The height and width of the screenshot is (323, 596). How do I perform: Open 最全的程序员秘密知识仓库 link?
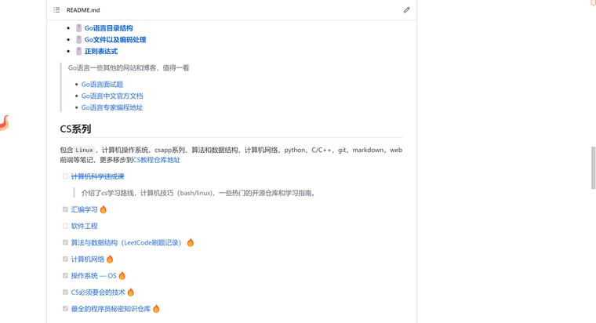pos(111,309)
